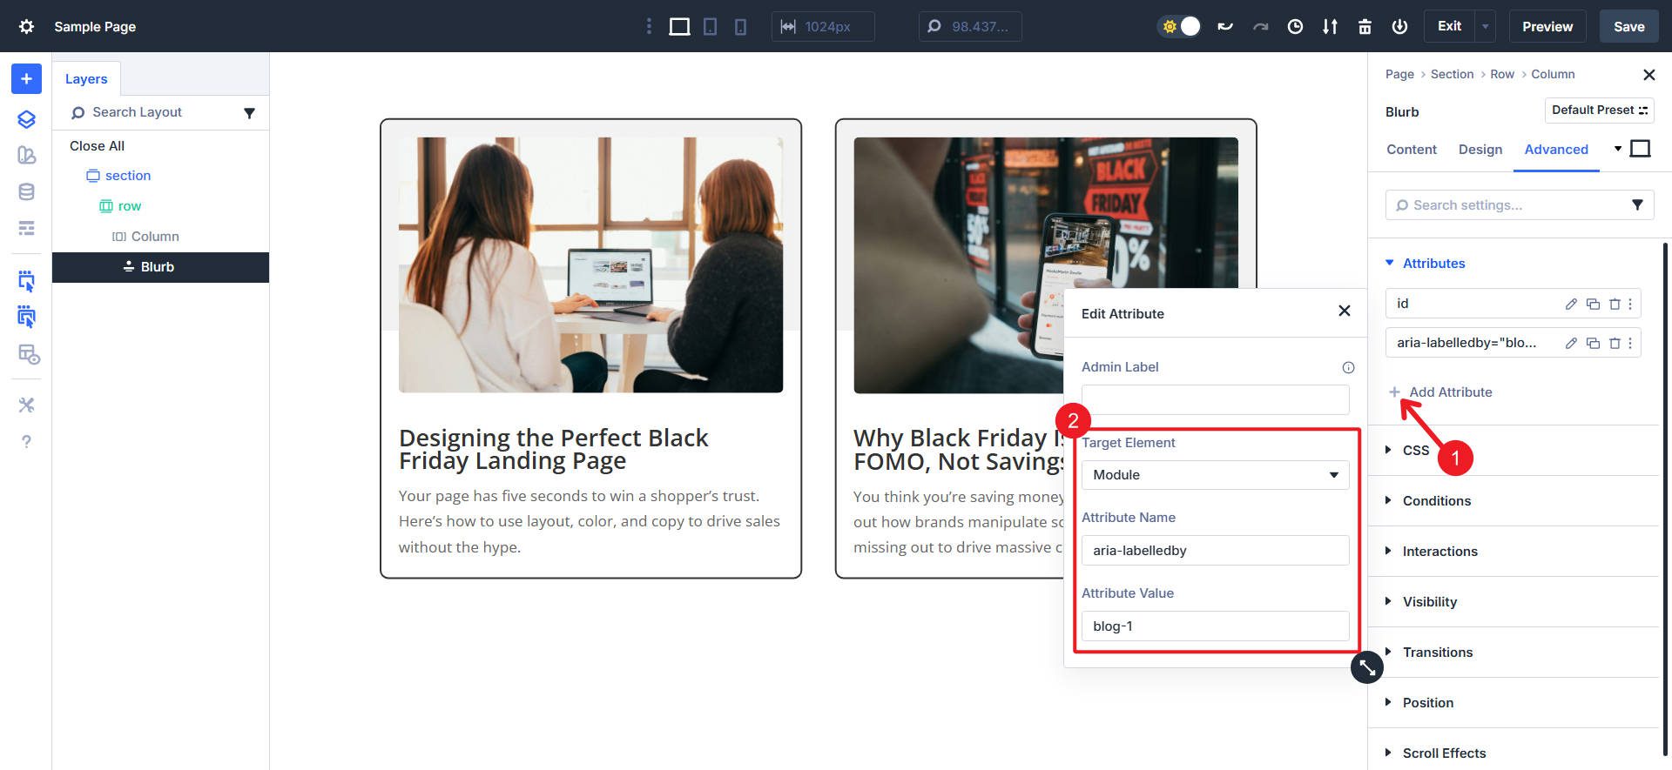
Task: Click the Admin Label input field
Action: tap(1215, 399)
